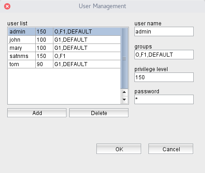Focus the groups input field

click(x=164, y=55)
